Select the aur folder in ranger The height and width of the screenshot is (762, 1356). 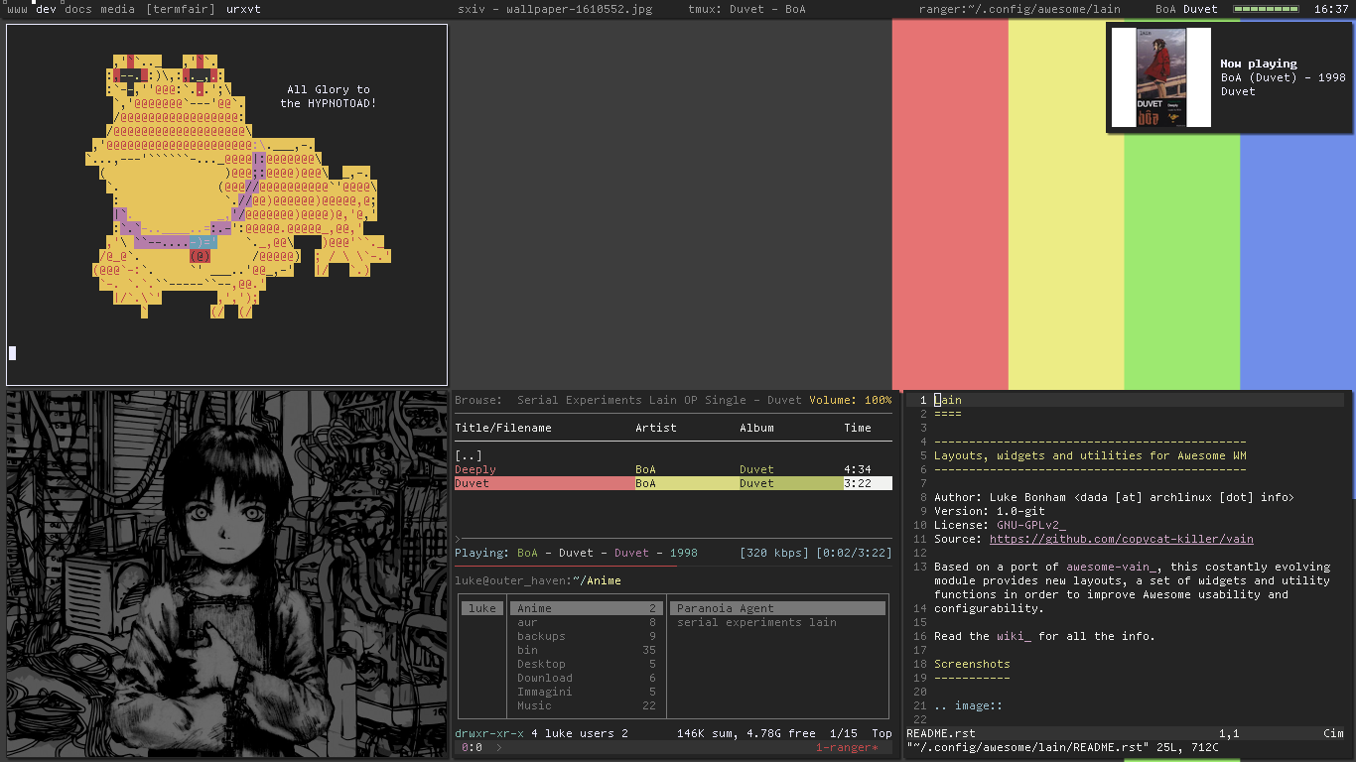[586, 622]
